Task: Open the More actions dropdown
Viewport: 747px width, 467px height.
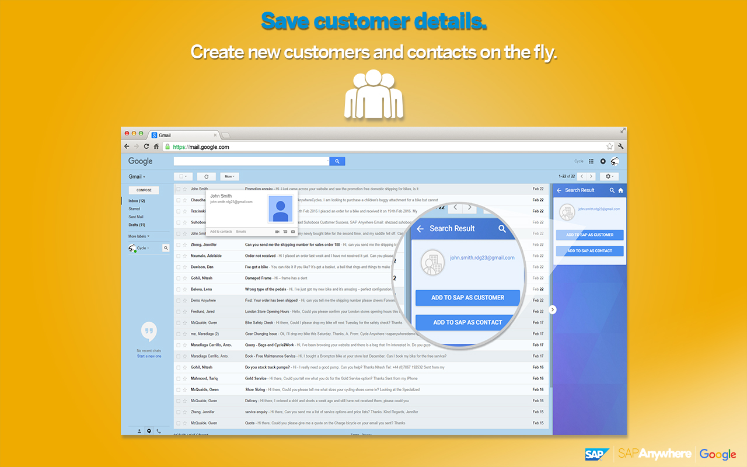Action: (x=229, y=176)
